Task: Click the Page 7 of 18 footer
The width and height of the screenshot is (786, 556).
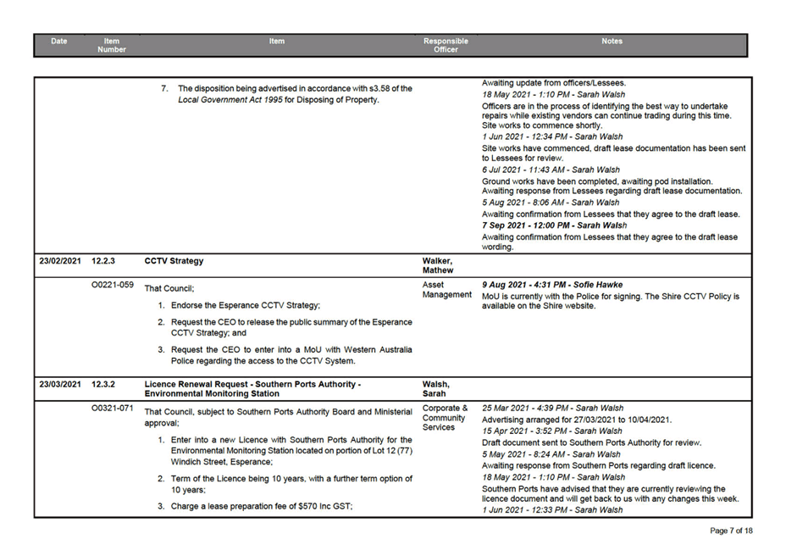Action: click(x=730, y=531)
